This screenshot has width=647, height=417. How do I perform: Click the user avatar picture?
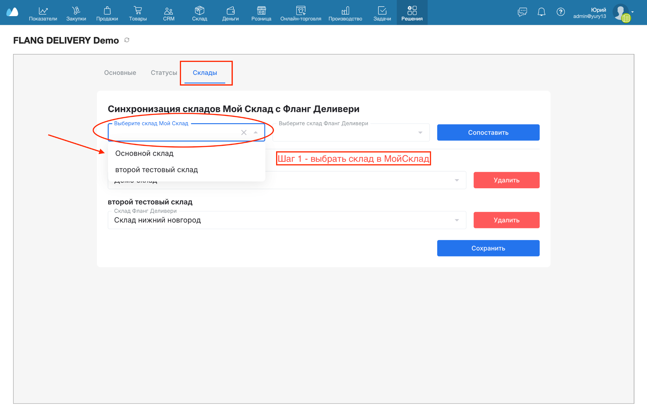621,12
